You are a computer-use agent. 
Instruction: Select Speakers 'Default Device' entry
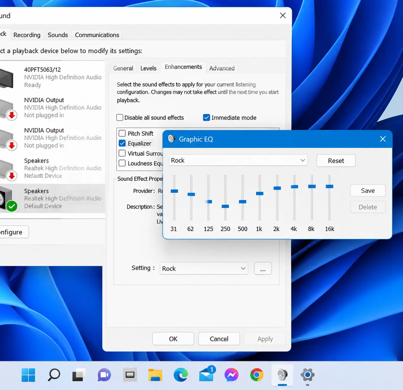tap(52, 198)
